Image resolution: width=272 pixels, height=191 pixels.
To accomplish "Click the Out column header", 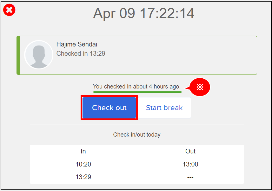I will [x=190, y=151].
